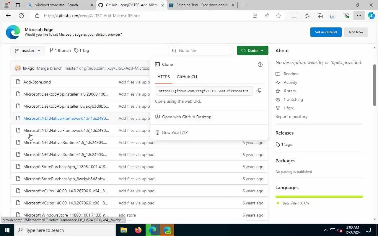
Task: Open the Edge profile icon
Action: click(x=6, y=5)
